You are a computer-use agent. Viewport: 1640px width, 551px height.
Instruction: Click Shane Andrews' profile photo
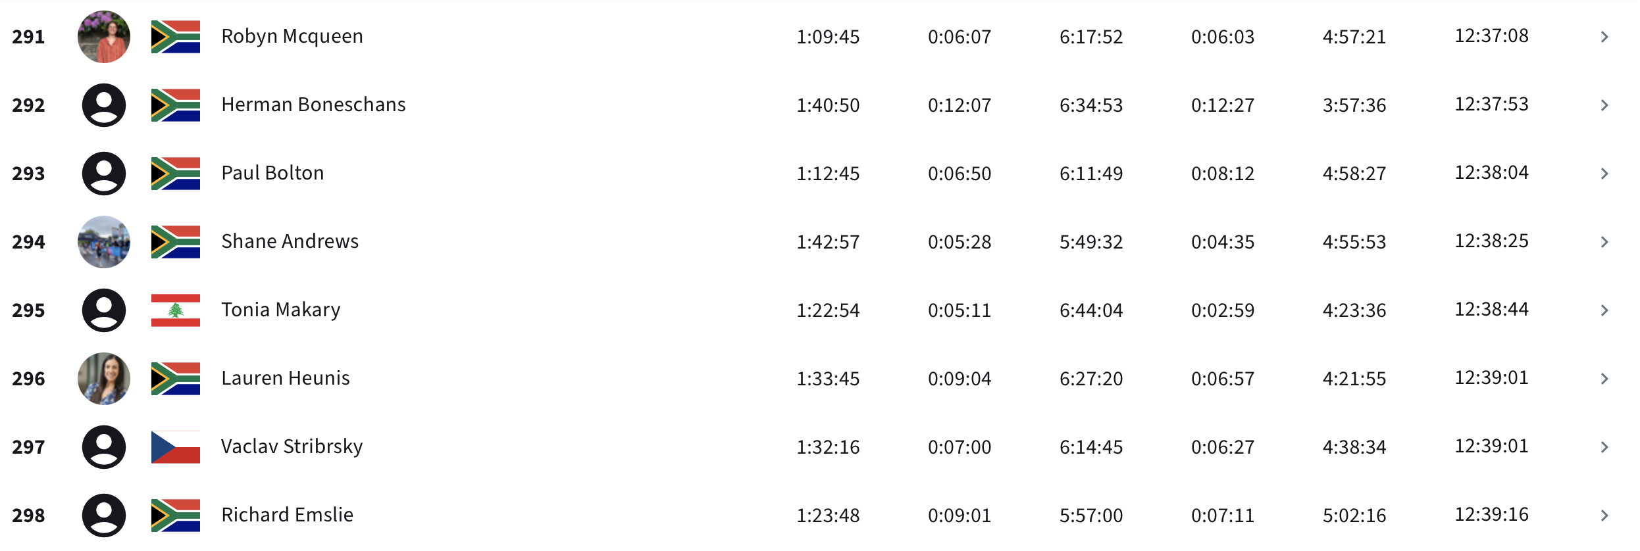click(x=104, y=242)
